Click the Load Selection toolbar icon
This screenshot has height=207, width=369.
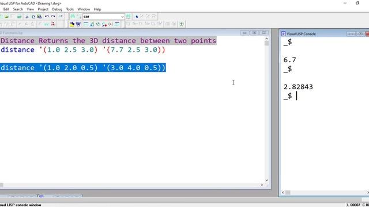coord(134,24)
